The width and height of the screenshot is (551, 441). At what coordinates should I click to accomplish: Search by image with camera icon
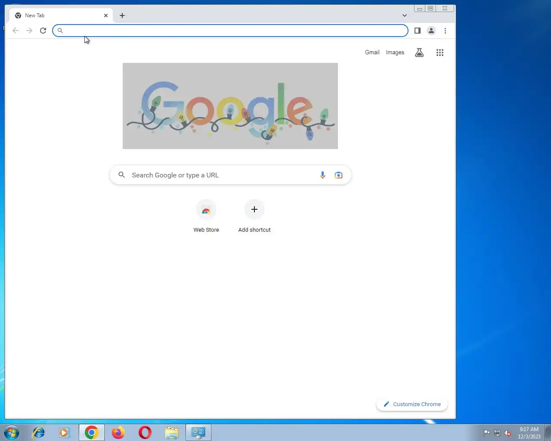339,175
